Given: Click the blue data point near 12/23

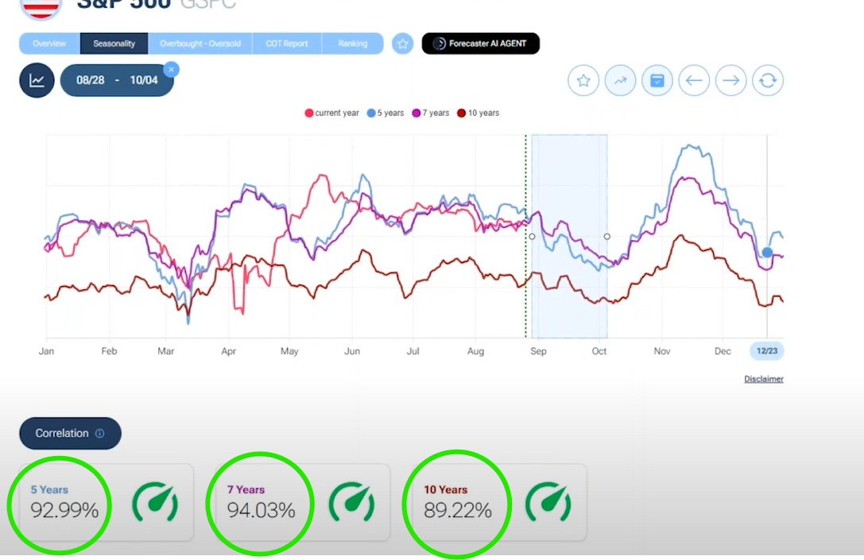Looking at the screenshot, I should pos(767,253).
